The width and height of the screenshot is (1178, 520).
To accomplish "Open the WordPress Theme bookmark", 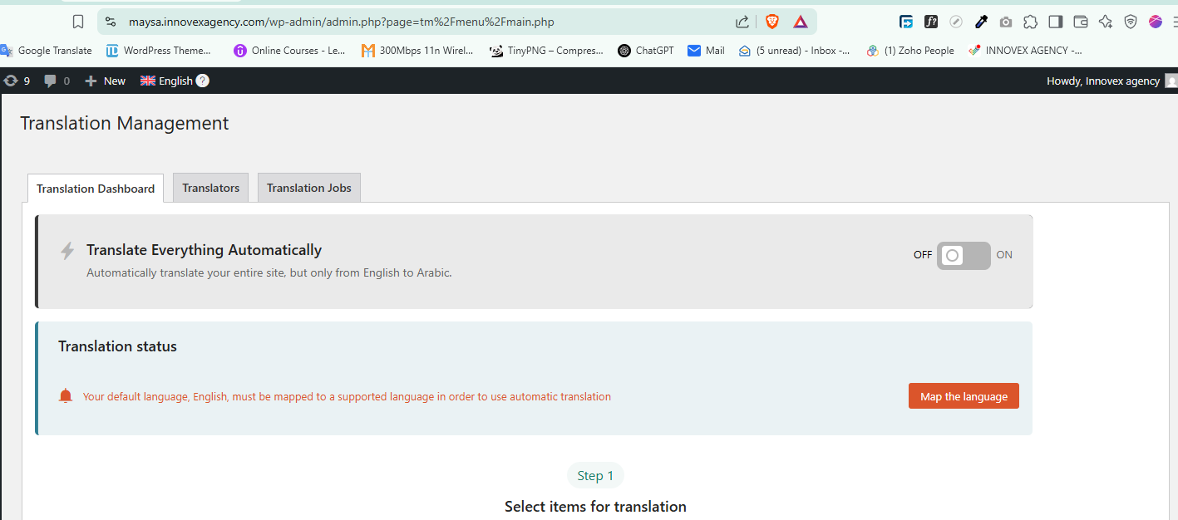I will pyautogui.click(x=159, y=51).
